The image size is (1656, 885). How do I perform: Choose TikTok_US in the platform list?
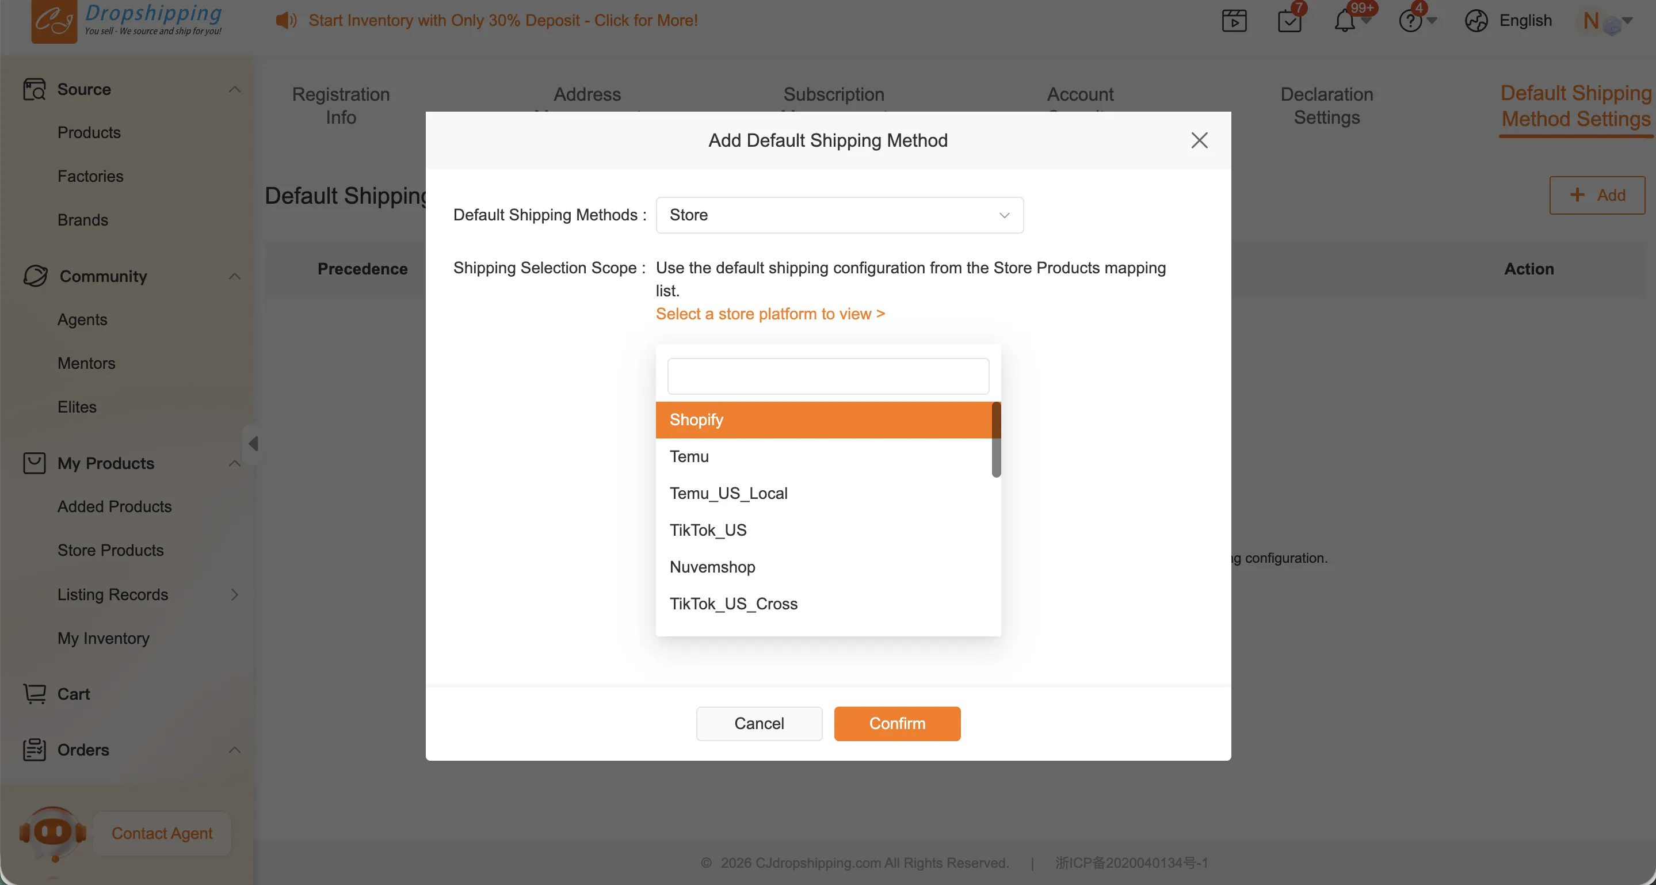coord(708,530)
